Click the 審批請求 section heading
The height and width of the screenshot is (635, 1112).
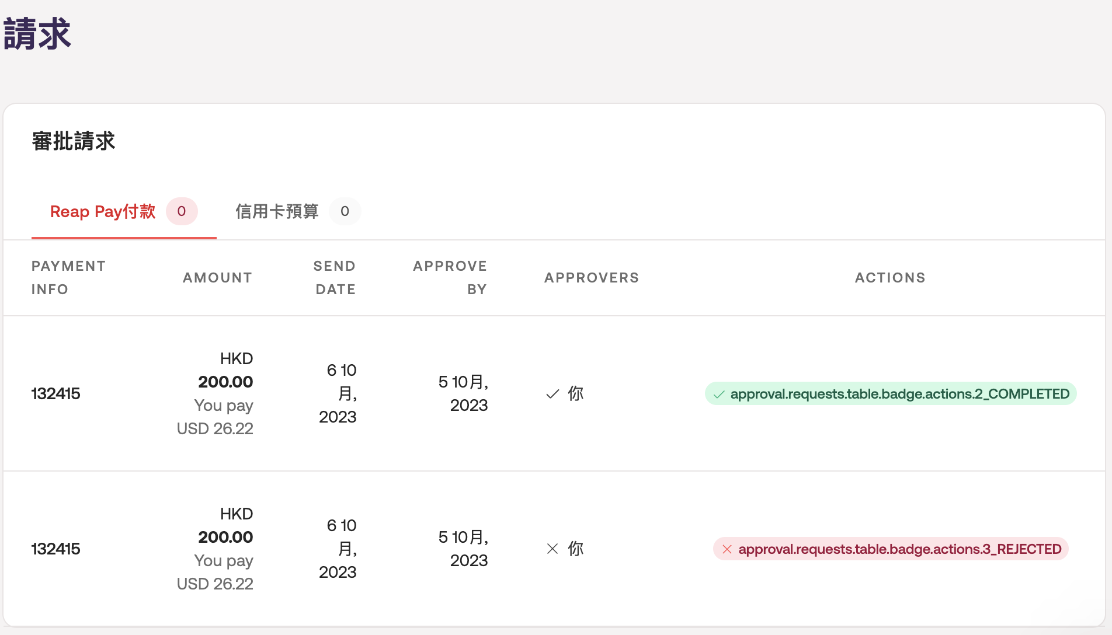click(x=74, y=141)
